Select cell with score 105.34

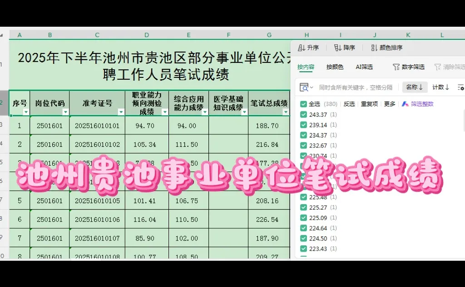pos(147,144)
